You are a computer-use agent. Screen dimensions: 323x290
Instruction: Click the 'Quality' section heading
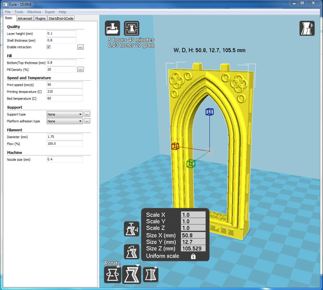[x=13, y=27]
